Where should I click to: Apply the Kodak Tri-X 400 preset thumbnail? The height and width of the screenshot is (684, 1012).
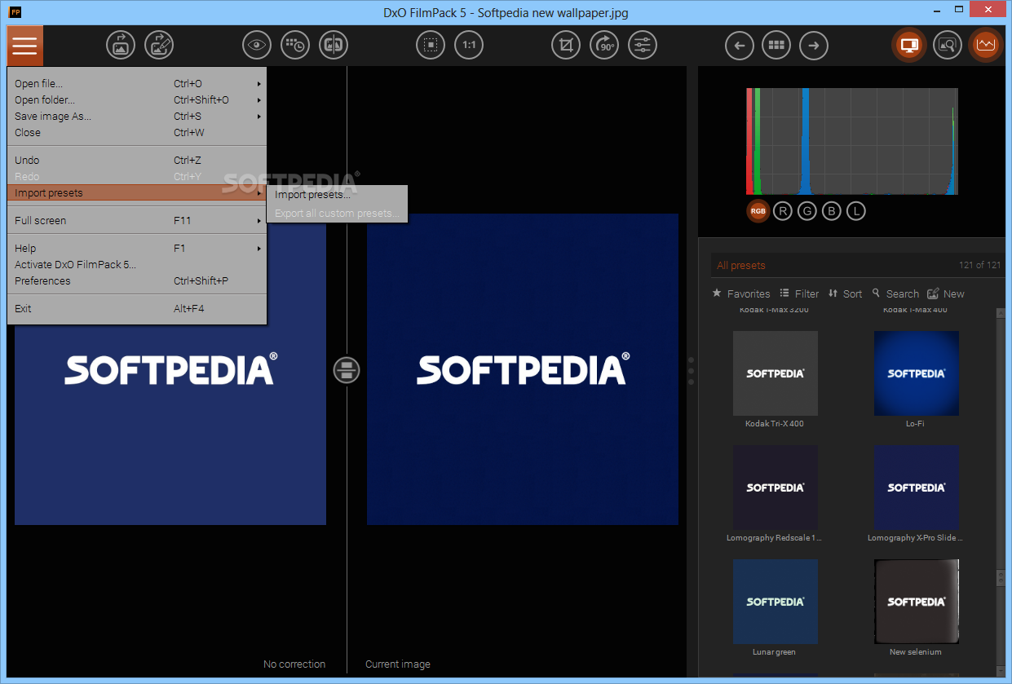(775, 373)
